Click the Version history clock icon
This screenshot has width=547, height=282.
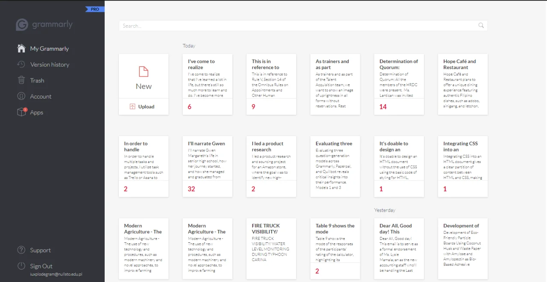tap(21, 64)
